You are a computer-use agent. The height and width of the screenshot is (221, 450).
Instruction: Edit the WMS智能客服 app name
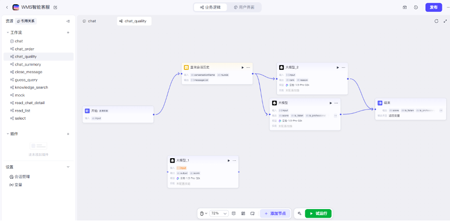[x=55, y=7]
